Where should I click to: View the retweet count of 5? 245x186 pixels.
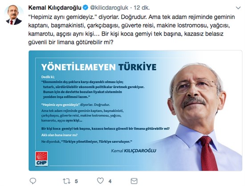76,181
